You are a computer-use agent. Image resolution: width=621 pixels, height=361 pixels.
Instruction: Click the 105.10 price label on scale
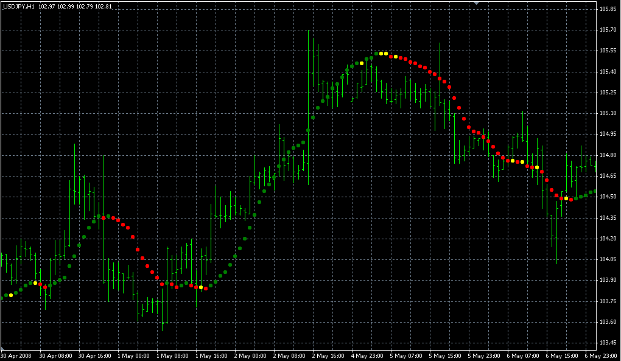point(608,113)
